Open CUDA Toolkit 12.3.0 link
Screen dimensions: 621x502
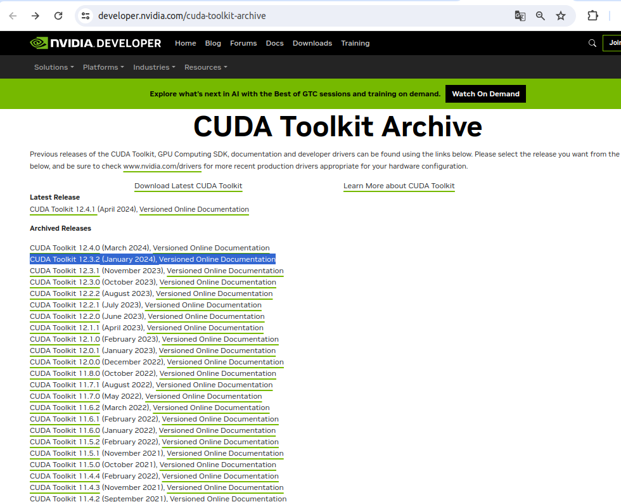pos(65,282)
